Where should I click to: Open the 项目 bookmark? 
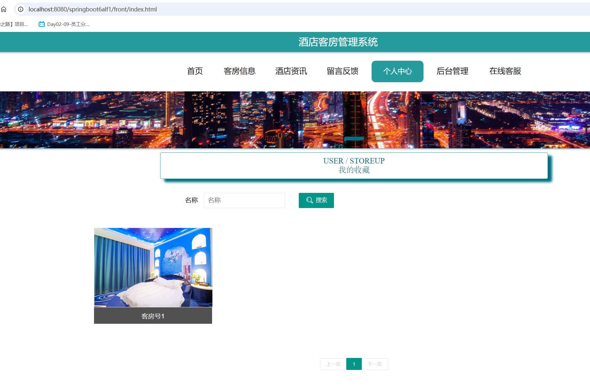pos(14,24)
